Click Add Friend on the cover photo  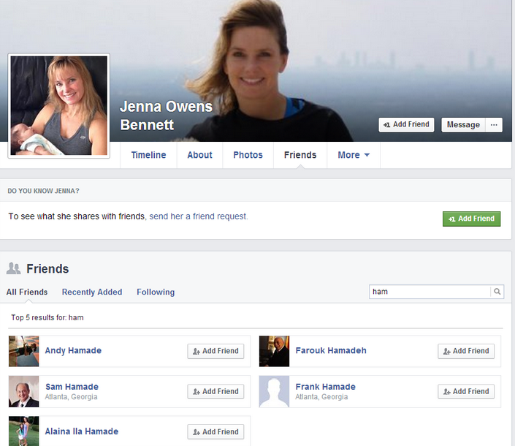(406, 125)
